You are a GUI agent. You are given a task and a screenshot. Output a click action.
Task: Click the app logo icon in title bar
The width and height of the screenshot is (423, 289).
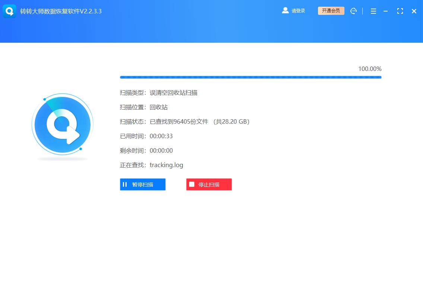click(9, 11)
